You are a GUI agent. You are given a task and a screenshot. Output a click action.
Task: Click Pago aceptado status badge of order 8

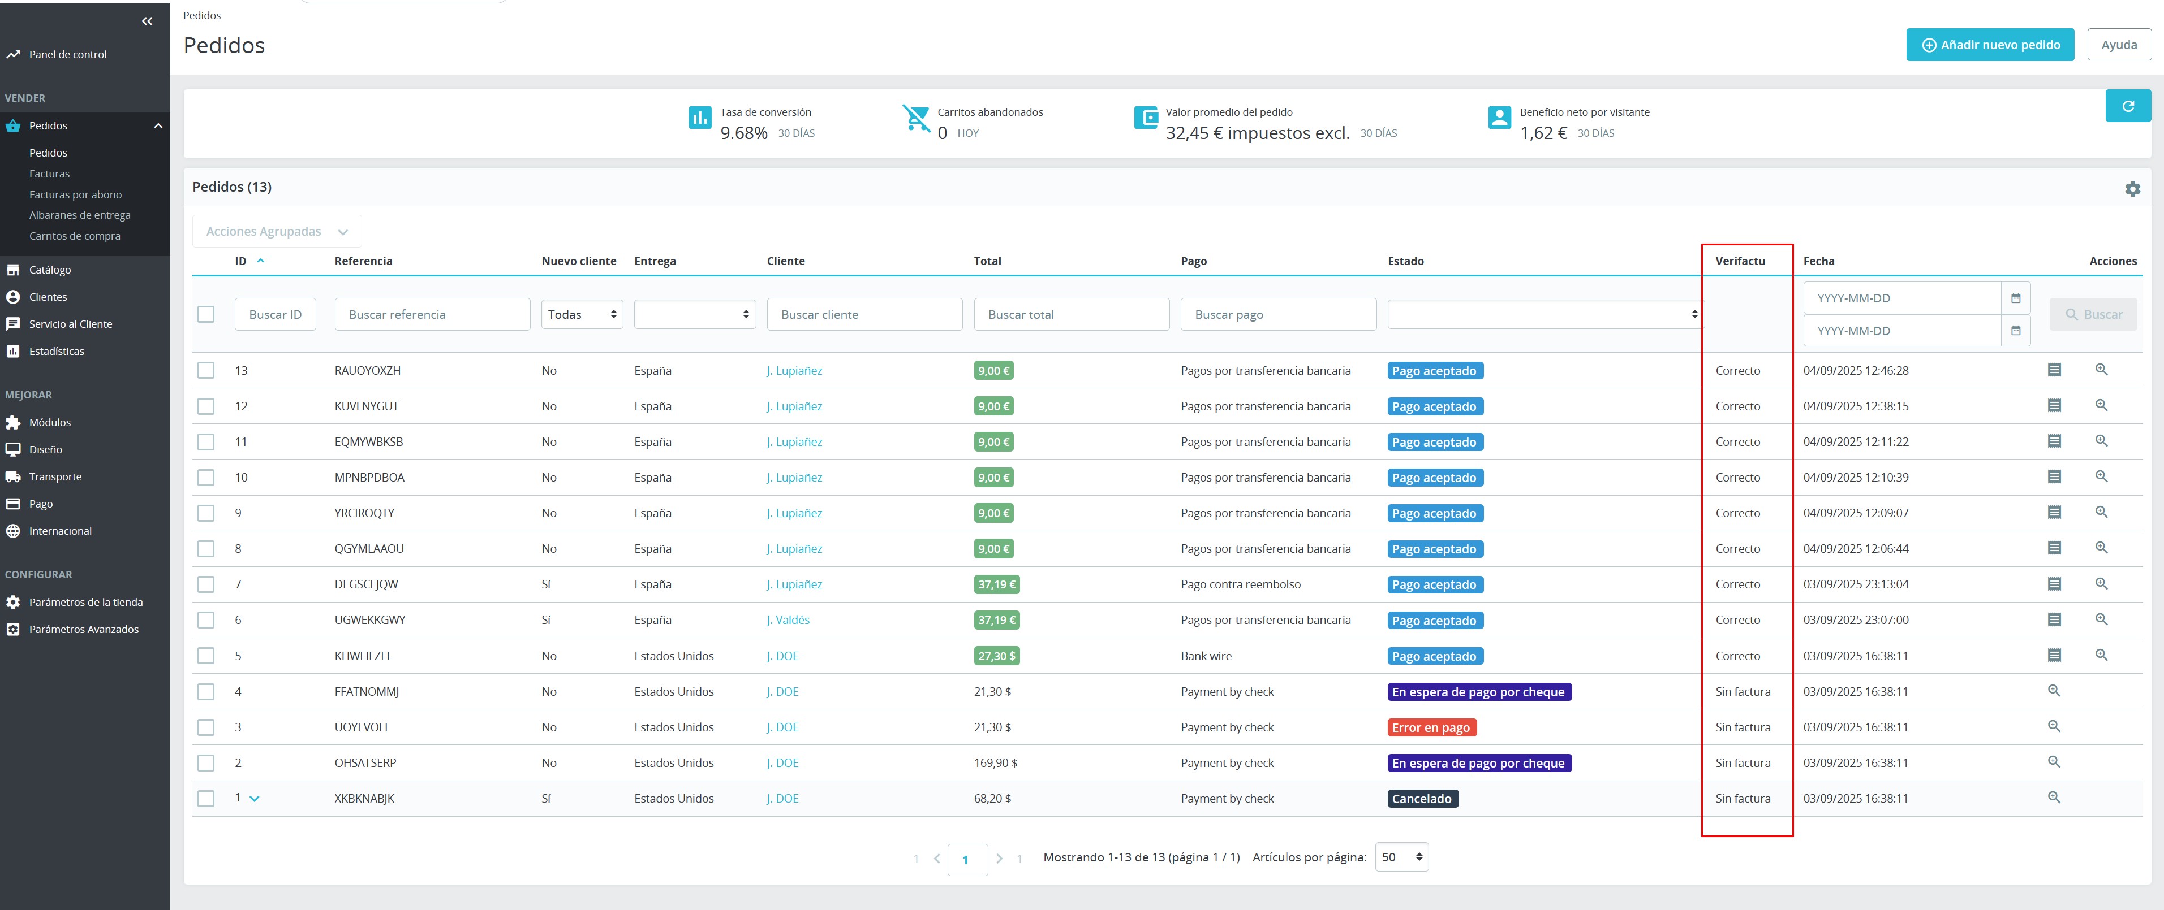click(x=1434, y=549)
